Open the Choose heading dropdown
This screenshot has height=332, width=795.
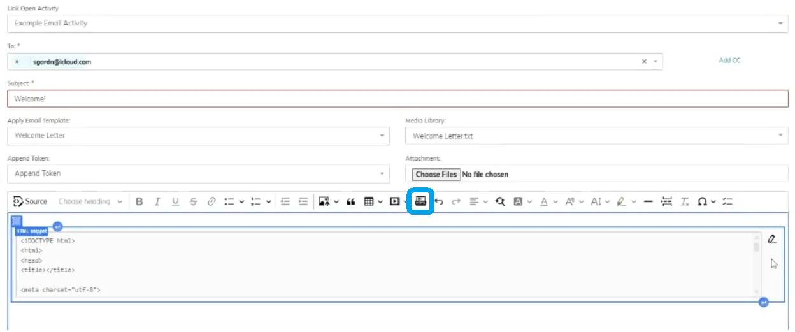click(x=90, y=201)
